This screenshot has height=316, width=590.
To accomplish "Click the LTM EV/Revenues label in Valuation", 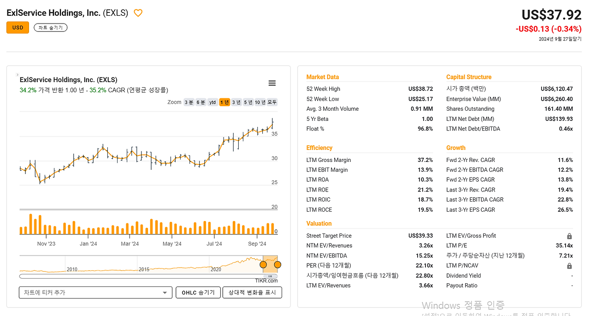I will coord(328,286).
